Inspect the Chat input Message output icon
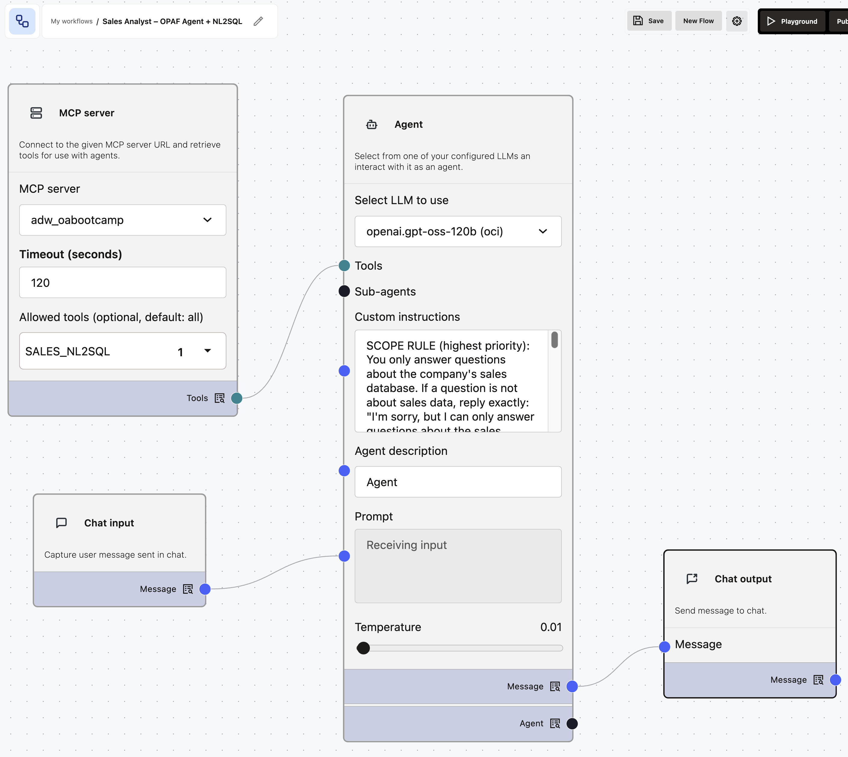Screen dimensions: 848x757 [x=188, y=589]
